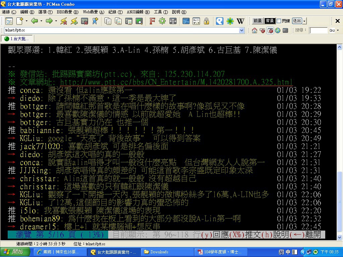
Task: Click the dark window icon on web bar
Action: [285, 30]
